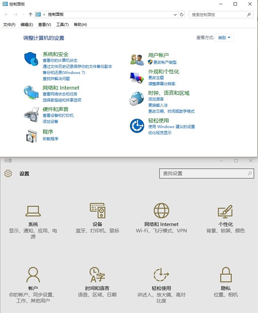
Task: Click the 系统和安全 heading link
Action: (55, 54)
